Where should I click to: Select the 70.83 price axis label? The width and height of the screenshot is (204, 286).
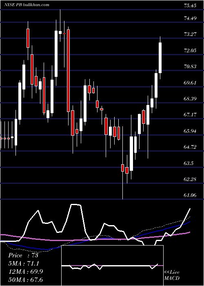(190, 66)
